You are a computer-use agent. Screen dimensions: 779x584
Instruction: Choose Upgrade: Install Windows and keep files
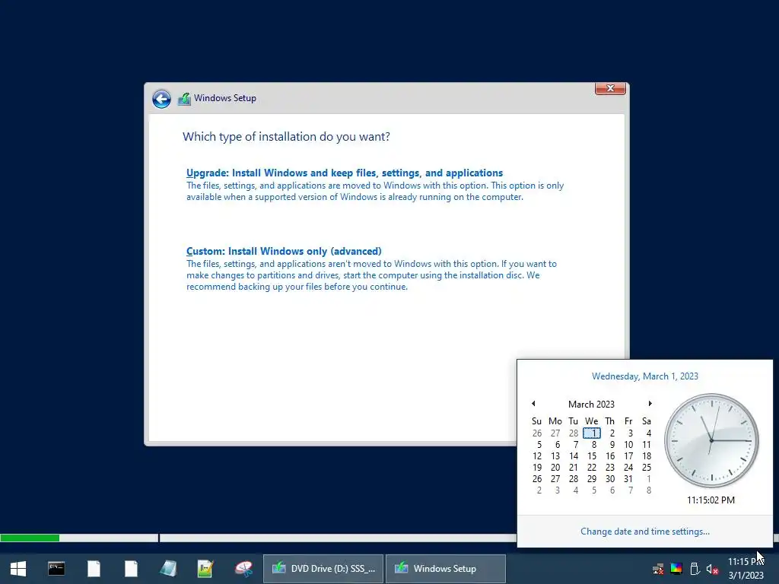[x=345, y=173]
